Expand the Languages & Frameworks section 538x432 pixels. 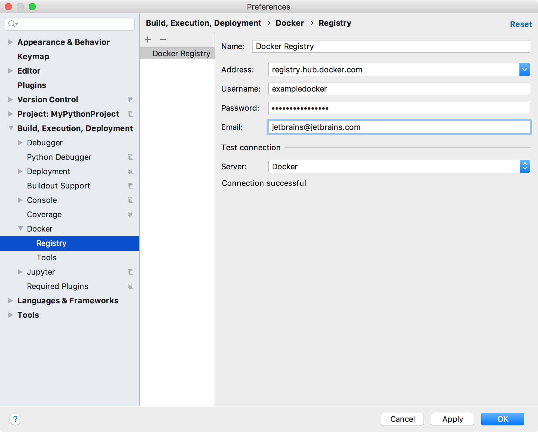point(10,301)
